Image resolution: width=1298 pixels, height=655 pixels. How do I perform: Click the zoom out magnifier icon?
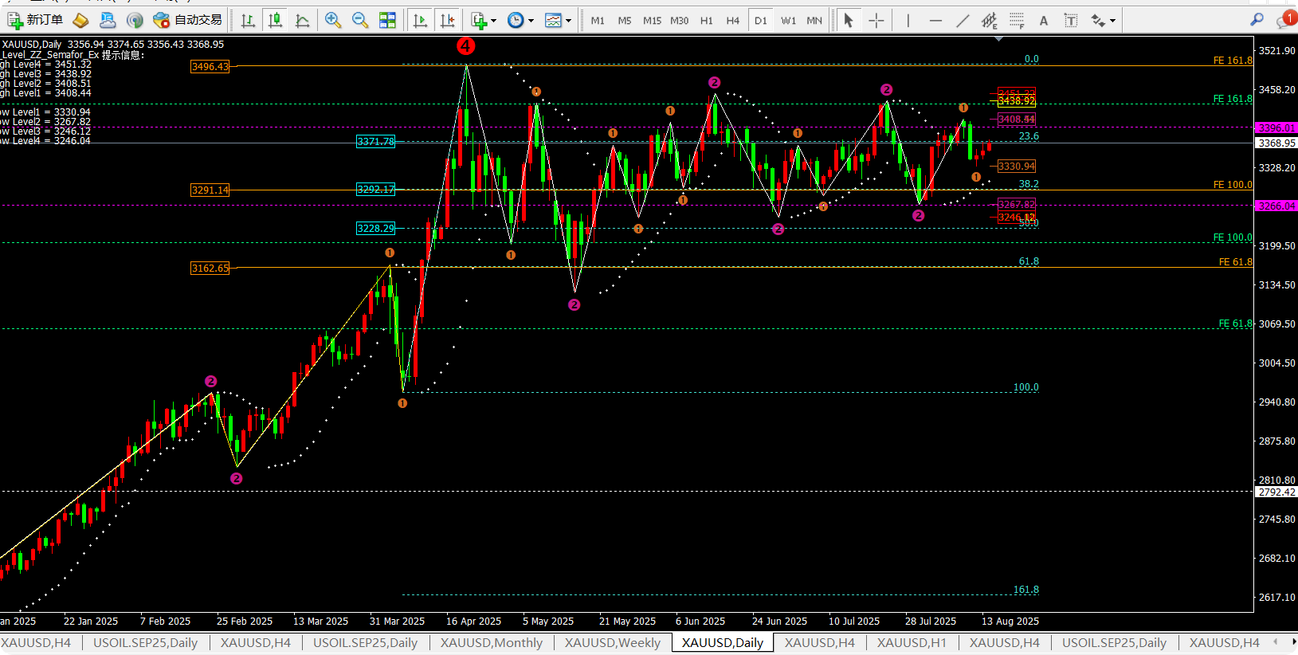click(x=360, y=20)
